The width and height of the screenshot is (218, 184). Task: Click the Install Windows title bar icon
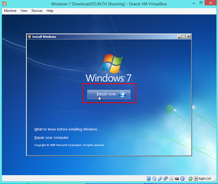point(29,36)
